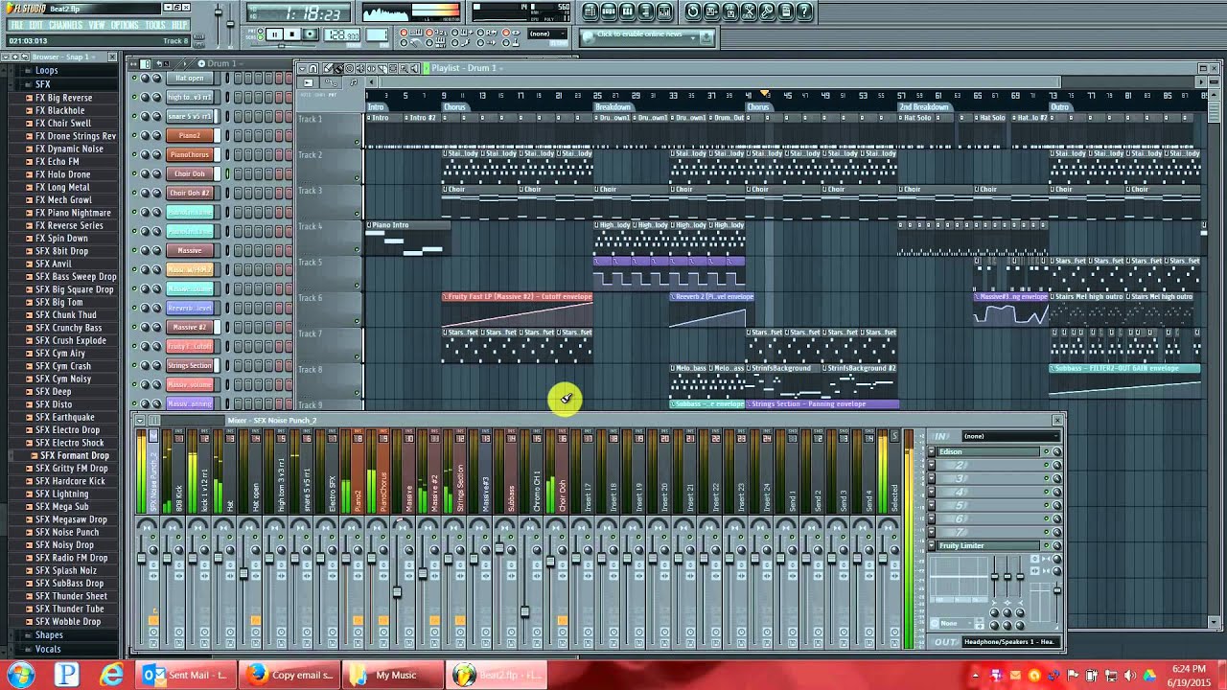Select the Massive #2 channel button
1227x690 pixels.
coord(189,327)
